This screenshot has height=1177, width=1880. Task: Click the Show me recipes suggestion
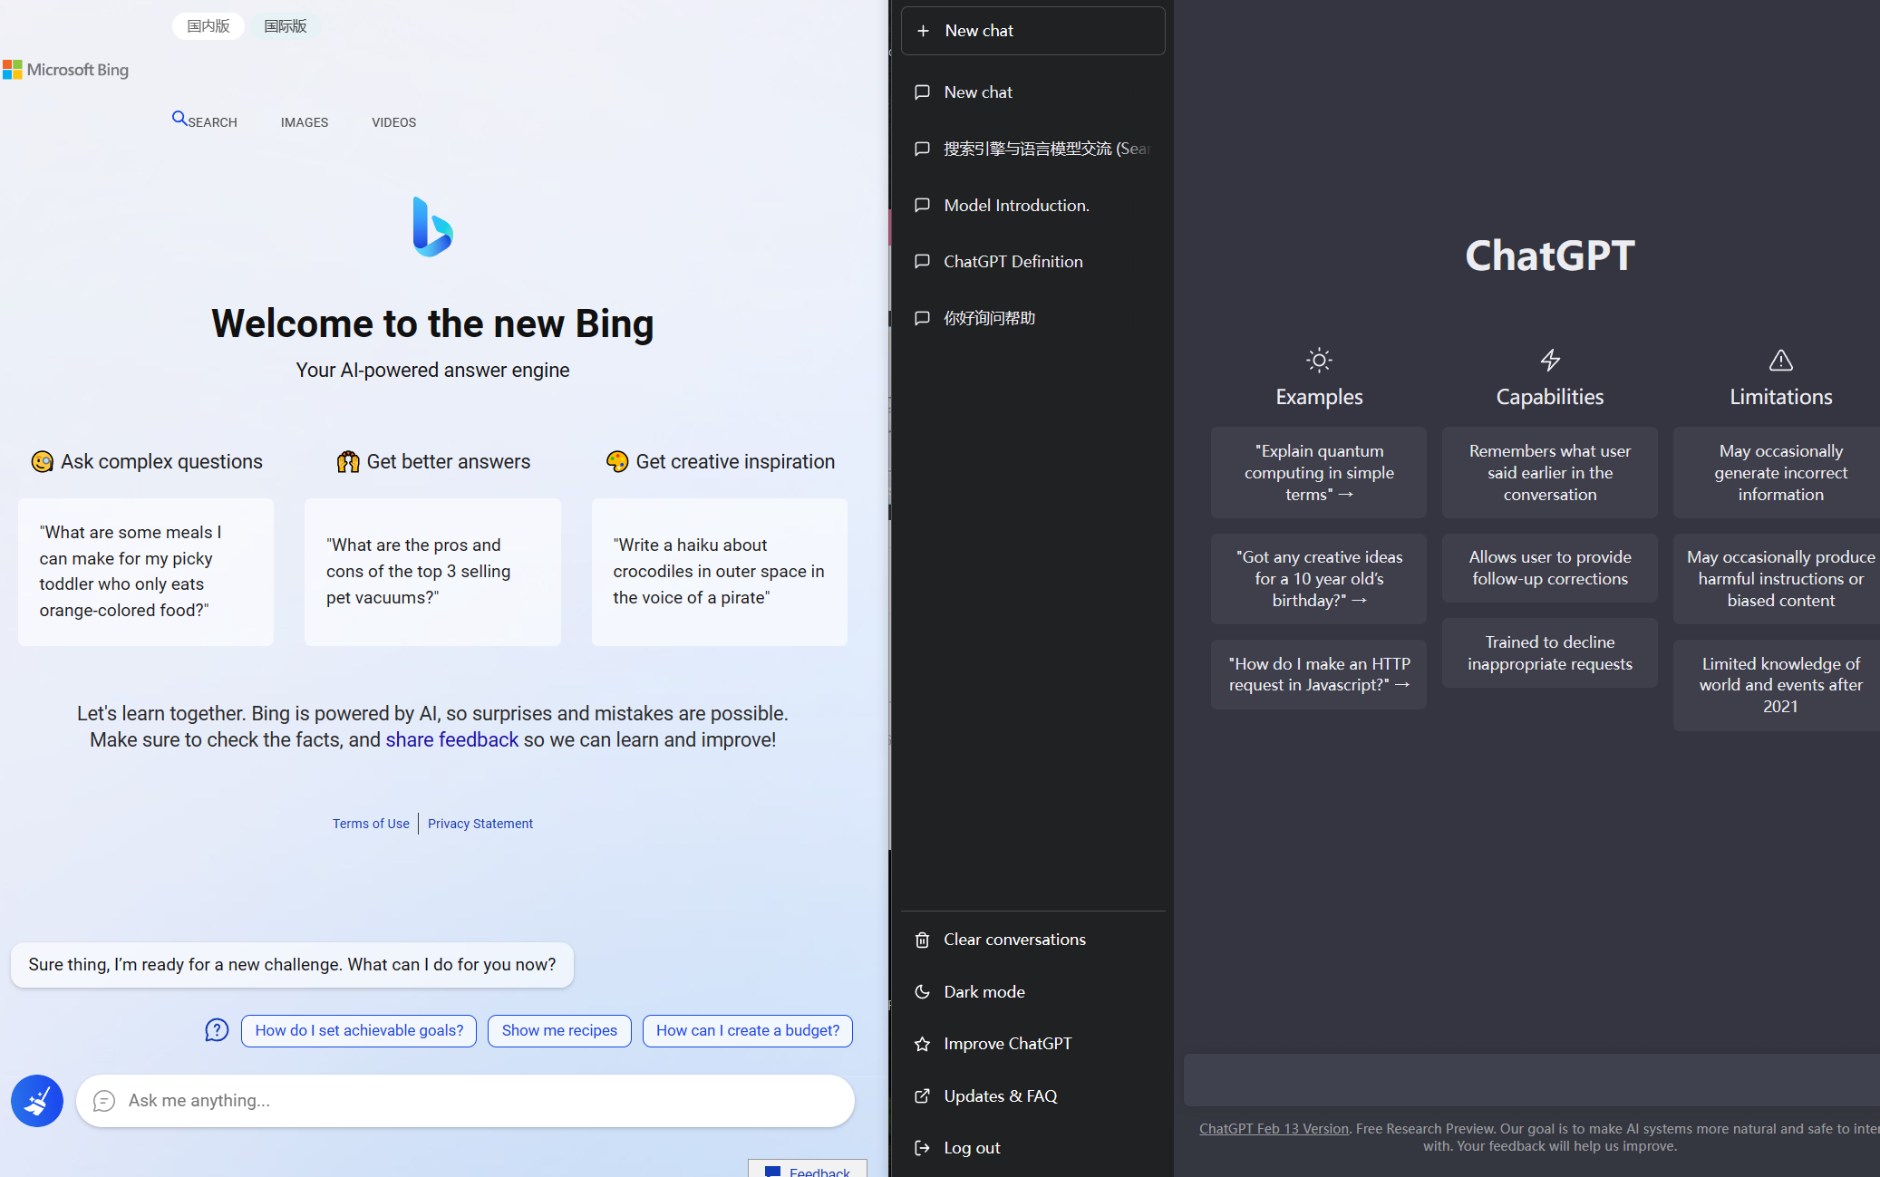pos(559,1031)
